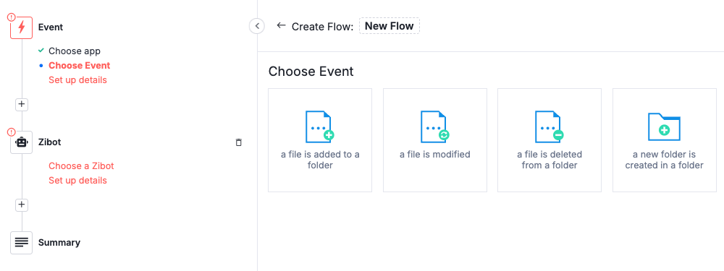Open Set up details under Zibot
This screenshot has width=724, height=271.
pos(77,181)
